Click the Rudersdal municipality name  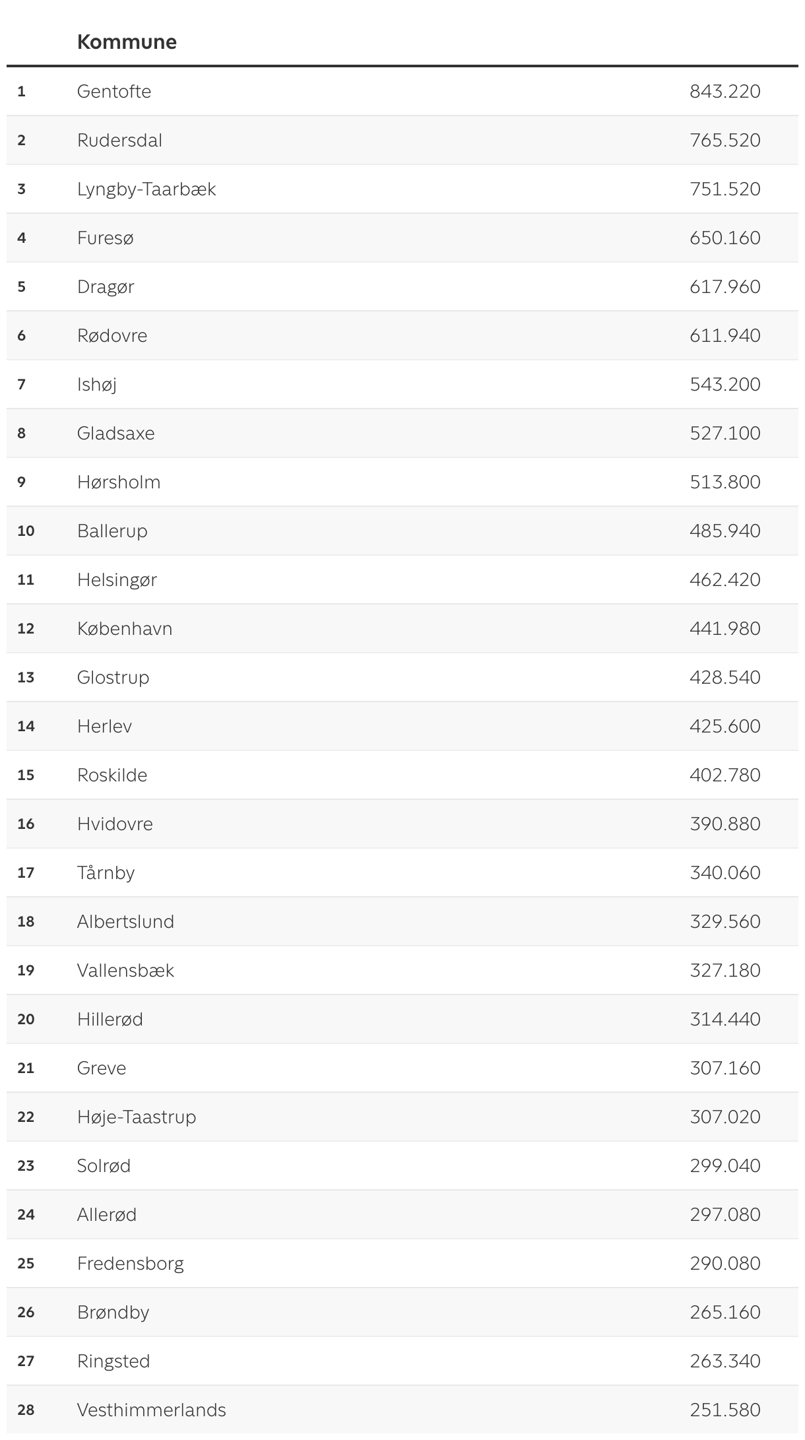pos(119,140)
